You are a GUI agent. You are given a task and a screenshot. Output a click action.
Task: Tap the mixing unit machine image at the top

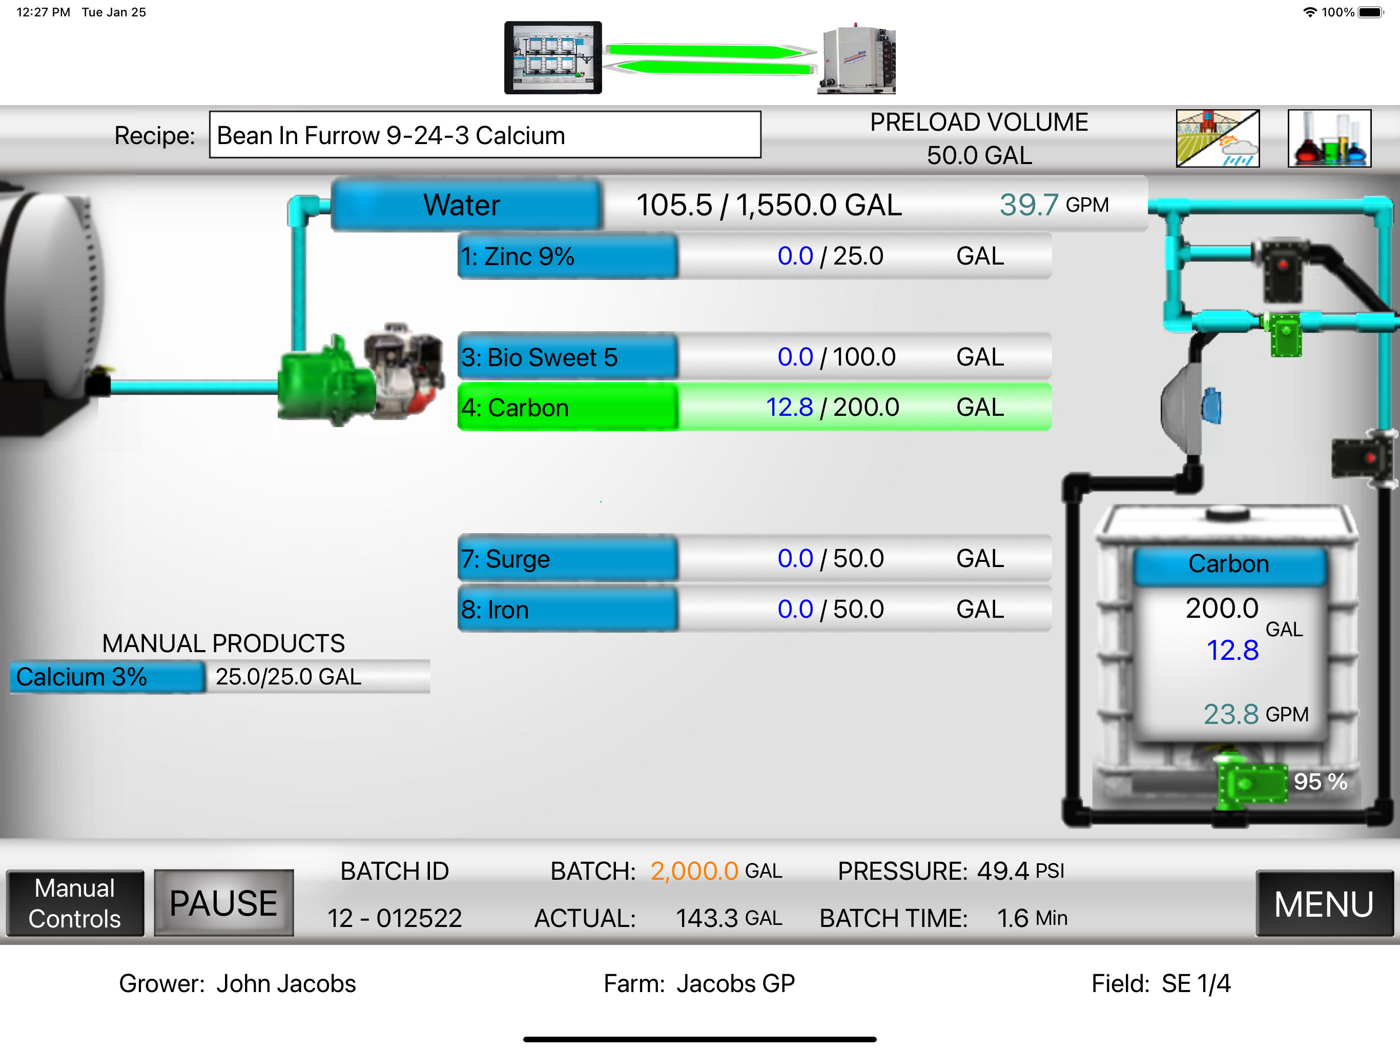tap(856, 59)
